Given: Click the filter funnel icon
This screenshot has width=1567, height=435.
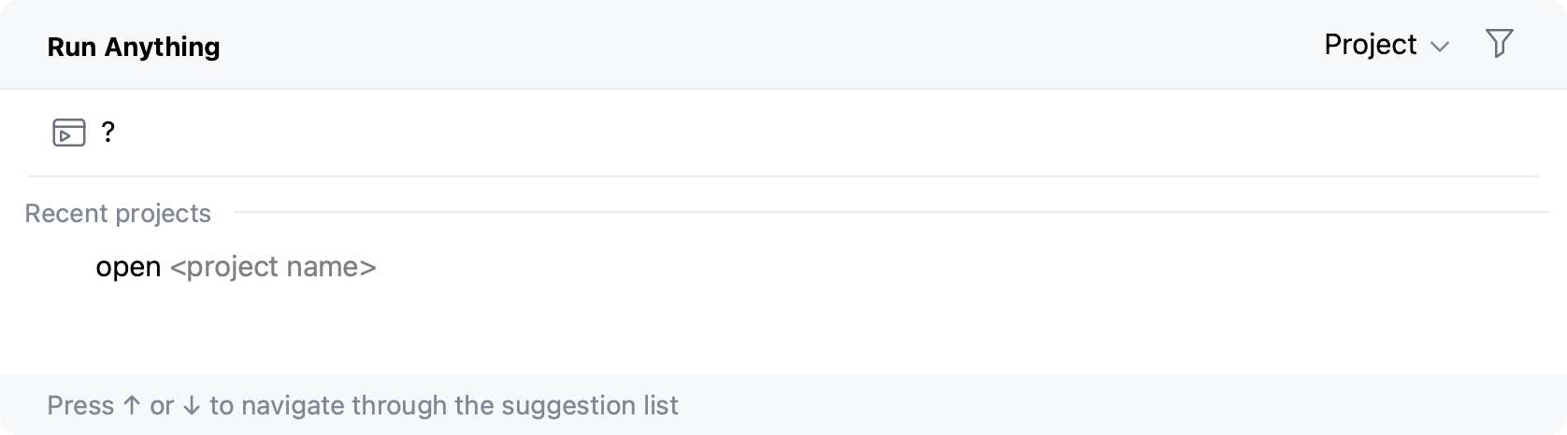Looking at the screenshot, I should [1499, 44].
